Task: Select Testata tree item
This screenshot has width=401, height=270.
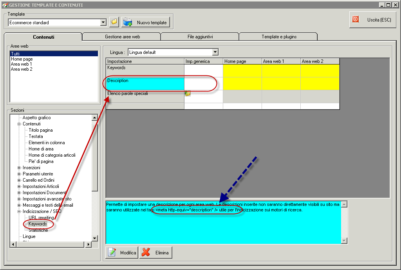Action: click(x=36, y=136)
